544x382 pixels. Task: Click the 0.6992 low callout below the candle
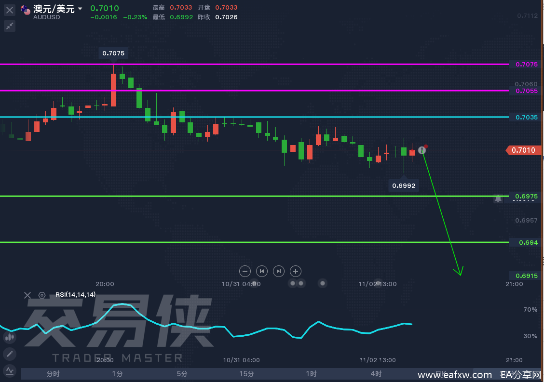pyautogui.click(x=404, y=185)
